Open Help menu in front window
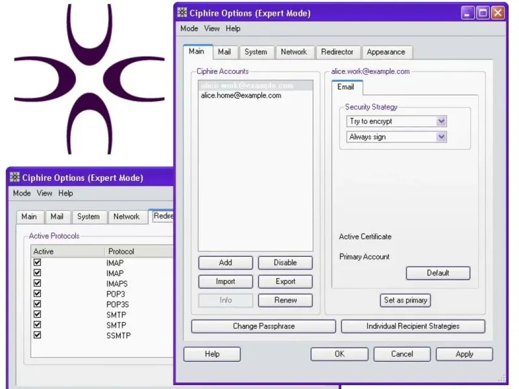The image size is (519, 389). 233,29
